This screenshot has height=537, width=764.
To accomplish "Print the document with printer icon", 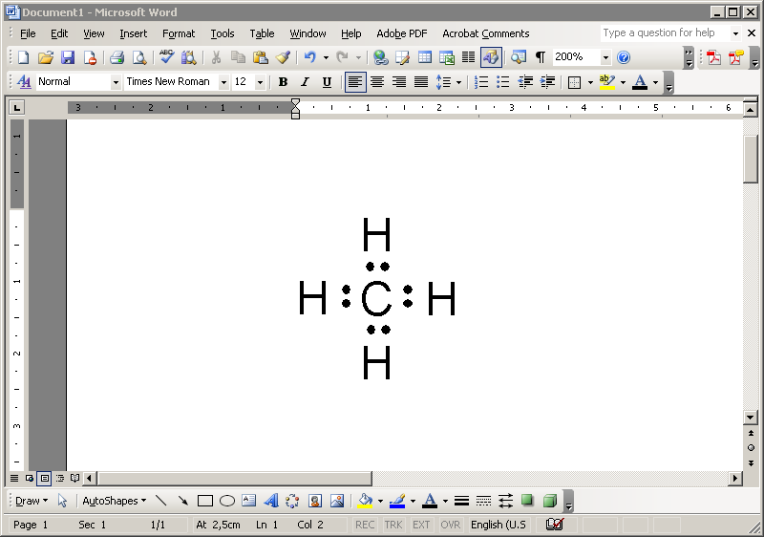I will tap(117, 57).
